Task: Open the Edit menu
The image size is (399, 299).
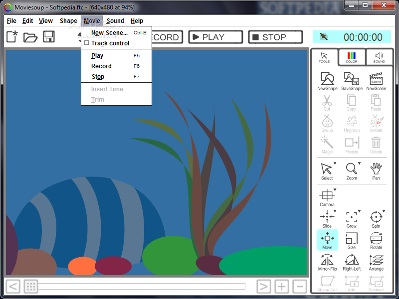Action: coord(27,21)
